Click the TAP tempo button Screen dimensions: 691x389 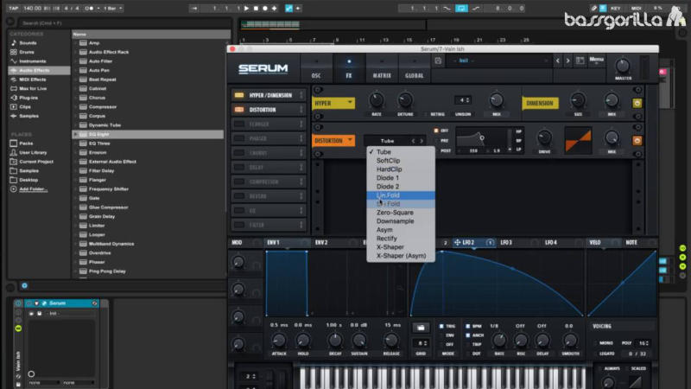[x=14, y=9]
